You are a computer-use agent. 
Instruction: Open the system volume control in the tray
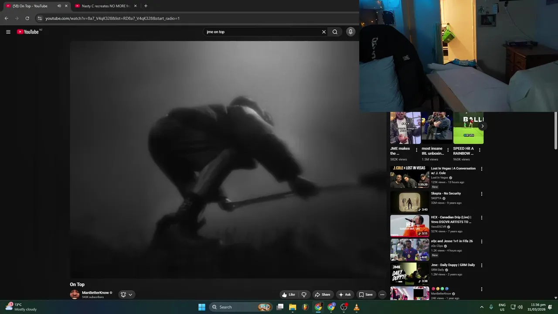pyautogui.click(x=520, y=307)
